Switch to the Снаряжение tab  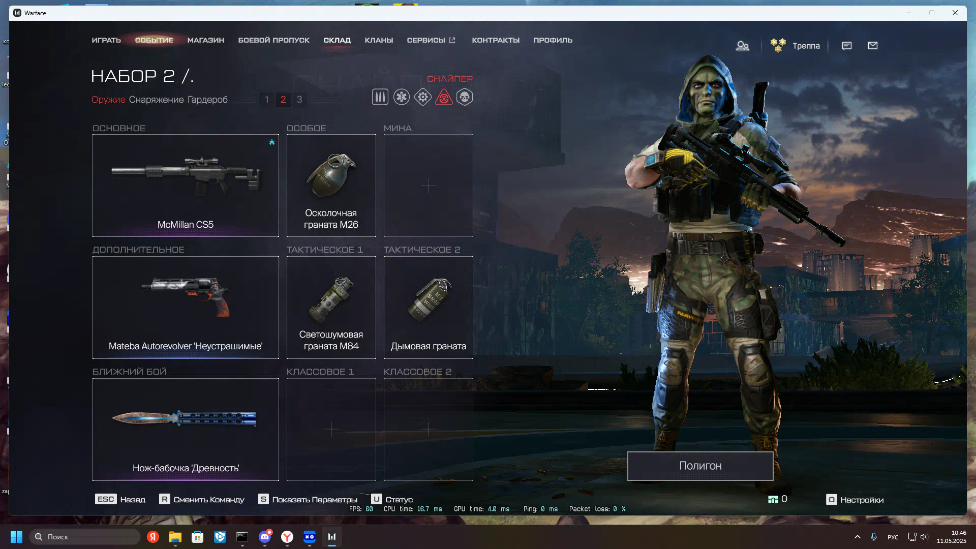[x=156, y=100]
